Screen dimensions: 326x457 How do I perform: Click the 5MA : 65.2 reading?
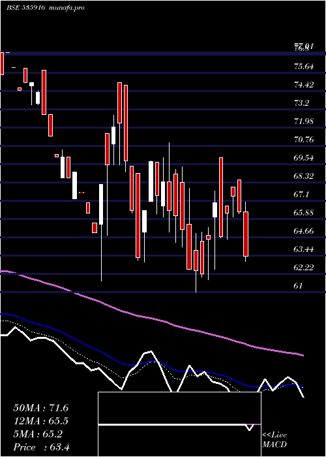[38, 434]
